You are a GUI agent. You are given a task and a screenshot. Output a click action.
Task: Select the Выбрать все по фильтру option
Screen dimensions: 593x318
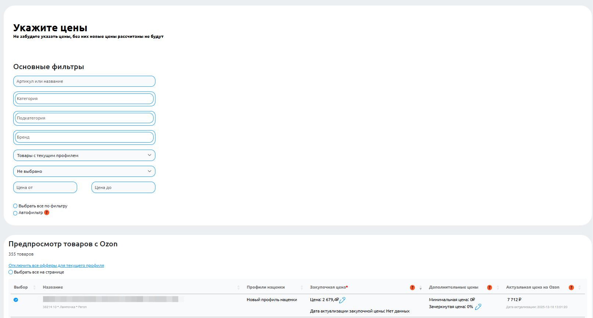point(15,206)
